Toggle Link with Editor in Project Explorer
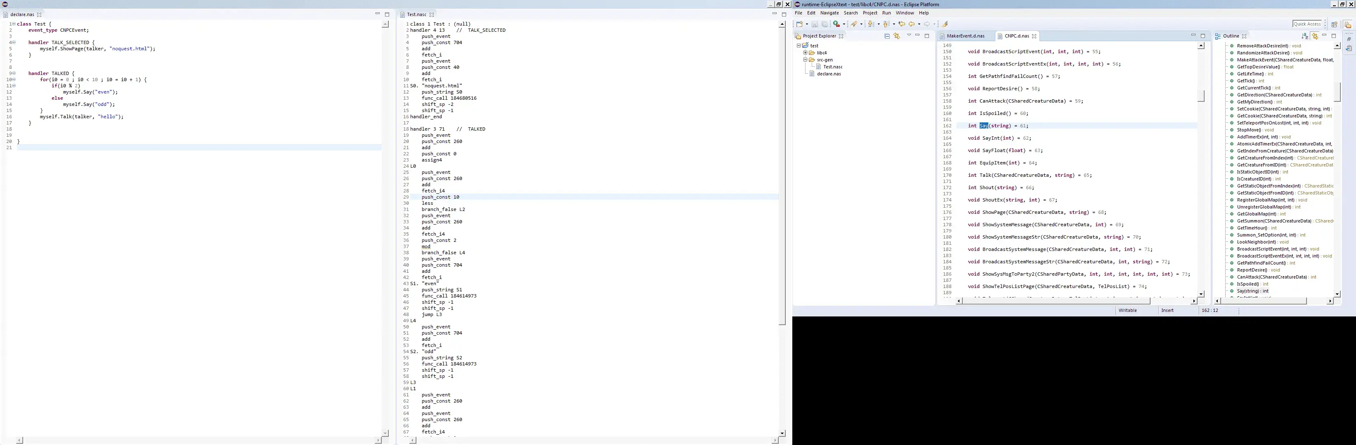 896,36
